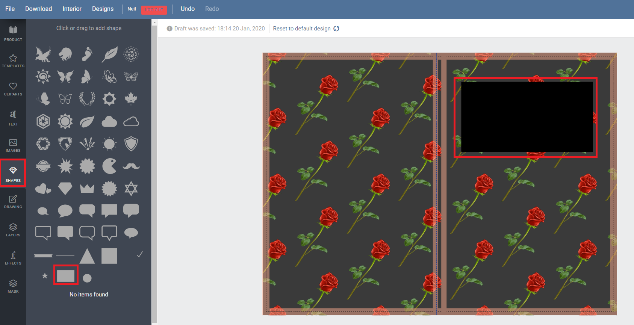Click the draft saved info icon
This screenshot has width=634, height=325.
pos(169,29)
